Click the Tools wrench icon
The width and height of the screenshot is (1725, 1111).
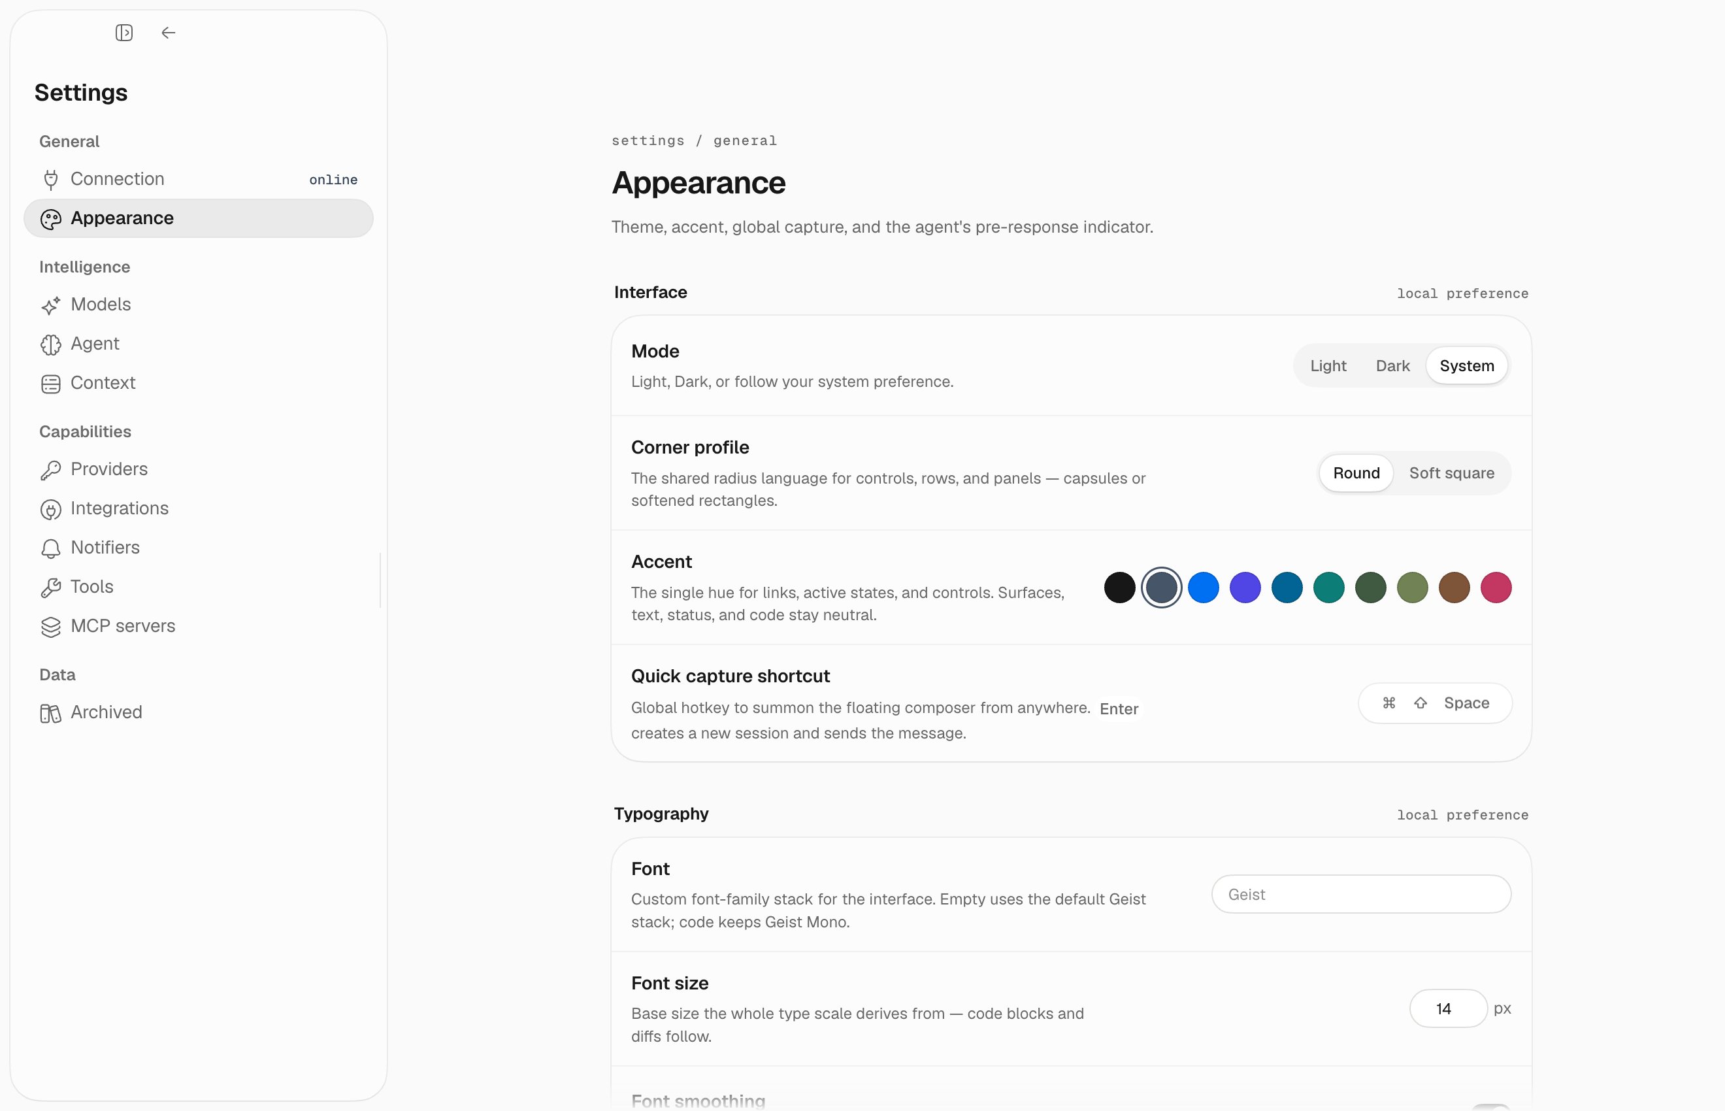tap(50, 588)
